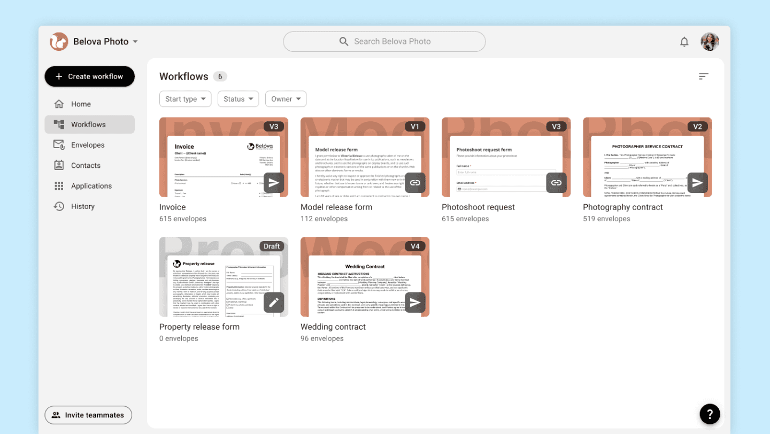The height and width of the screenshot is (434, 770).
Task: Click the V1 badge on Model release form
Action: pos(415,127)
